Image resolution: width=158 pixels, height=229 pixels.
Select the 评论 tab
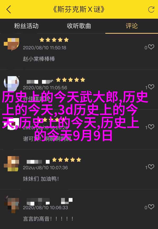[x=132, y=26]
